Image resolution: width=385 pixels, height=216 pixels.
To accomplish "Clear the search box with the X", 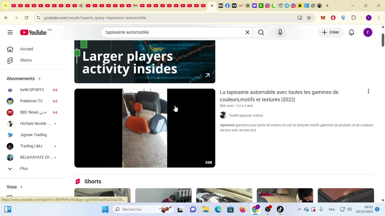I will 248,32.
